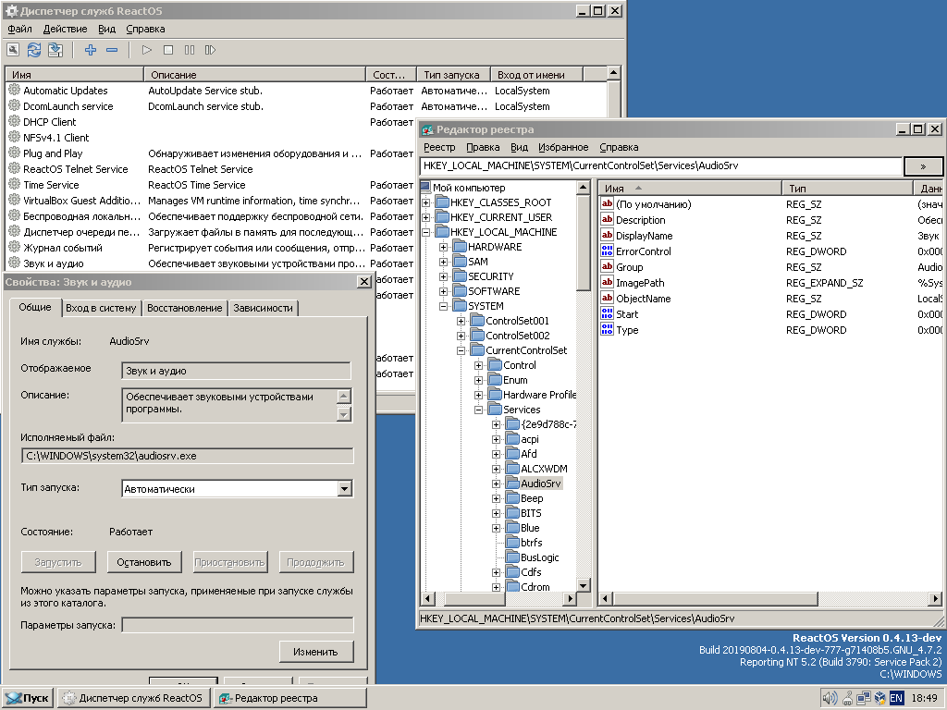The image size is (947, 710).
Task: Collapse HKEY_LOCAL_MACHINE tree node
Action: [x=425, y=232]
